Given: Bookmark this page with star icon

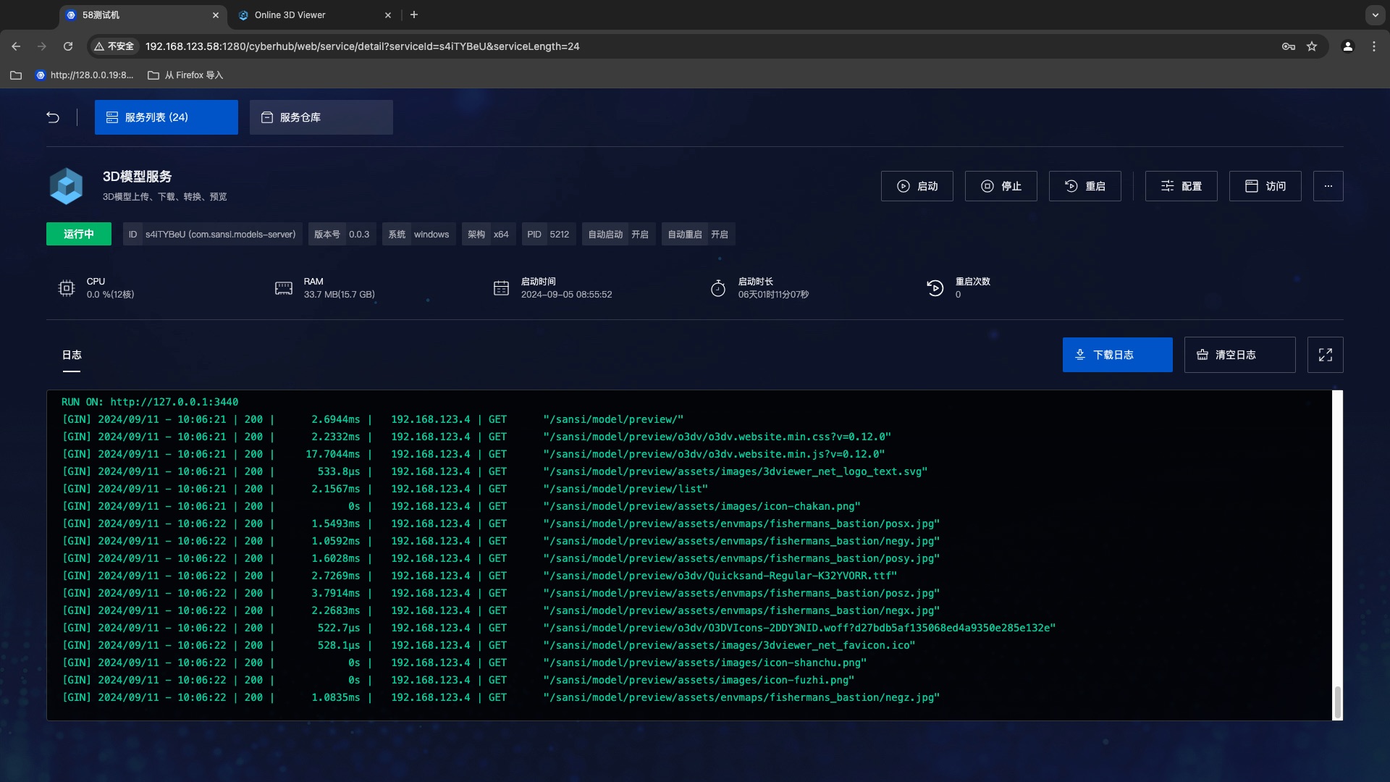Looking at the screenshot, I should coord(1312,46).
